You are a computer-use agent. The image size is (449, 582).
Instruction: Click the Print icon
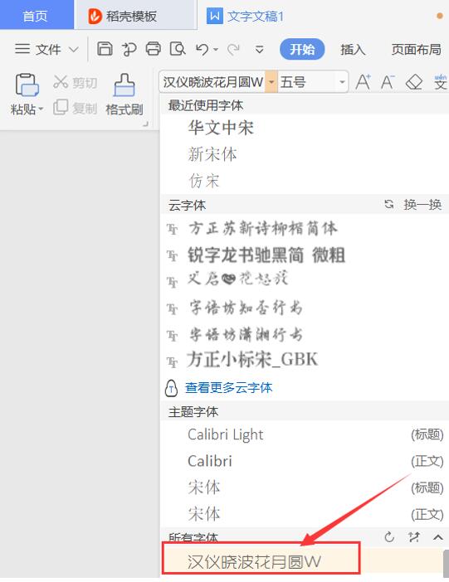154,49
